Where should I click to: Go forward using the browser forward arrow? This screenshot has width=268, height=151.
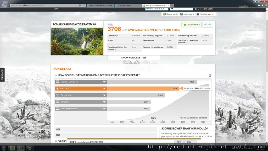(8, 5)
